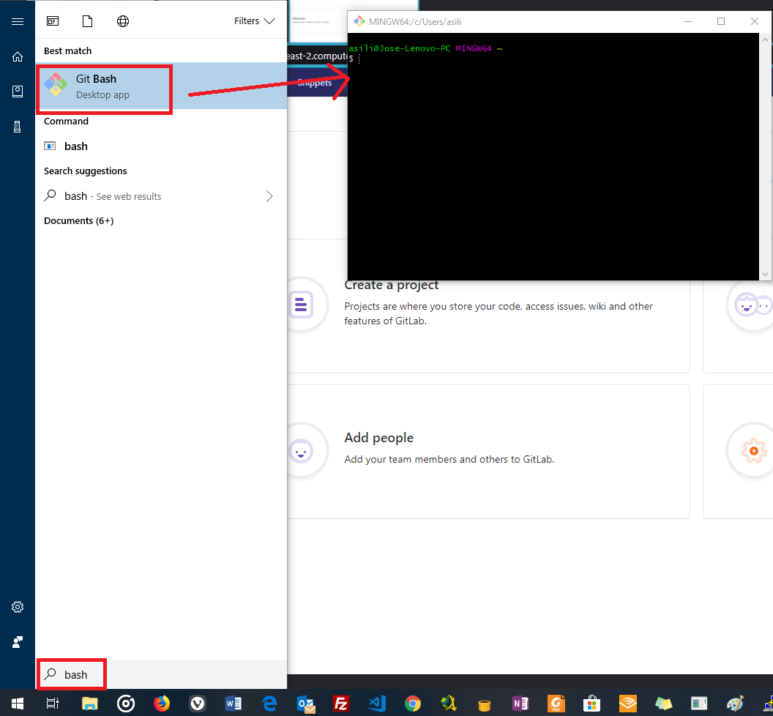
Task: Filter search by Documents icon
Action: [87, 21]
